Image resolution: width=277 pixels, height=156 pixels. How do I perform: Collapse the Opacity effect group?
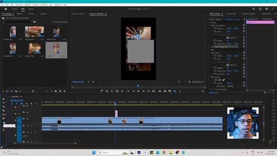click(x=210, y=77)
